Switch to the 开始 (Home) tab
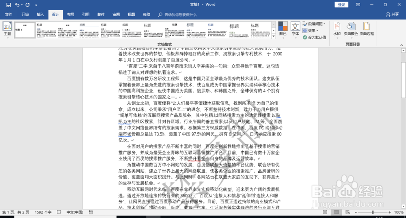406x218 pixels. pos(25,15)
